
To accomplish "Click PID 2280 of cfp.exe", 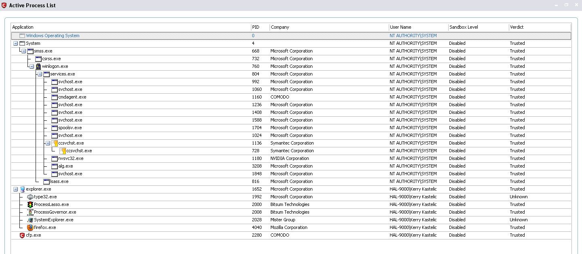I will pos(257,235).
